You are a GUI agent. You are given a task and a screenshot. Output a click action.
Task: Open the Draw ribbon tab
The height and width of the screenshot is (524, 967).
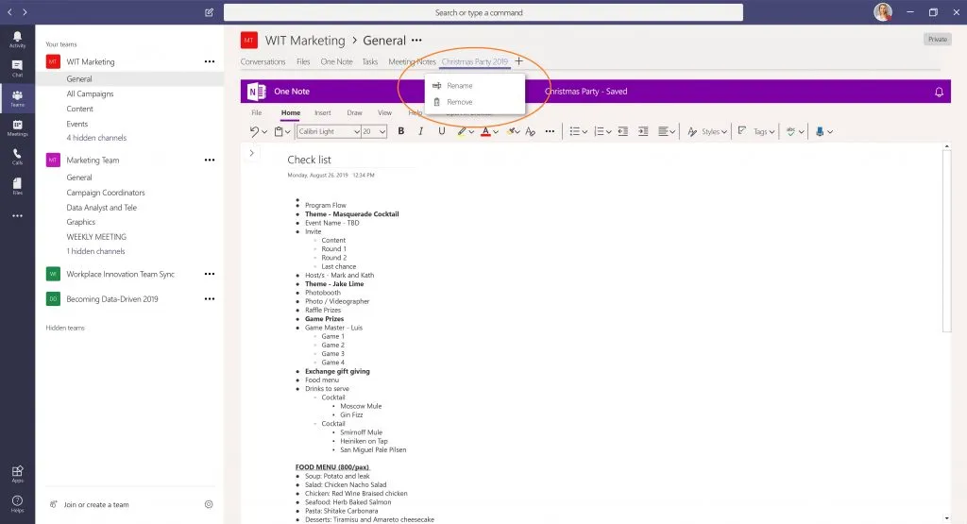[355, 112]
